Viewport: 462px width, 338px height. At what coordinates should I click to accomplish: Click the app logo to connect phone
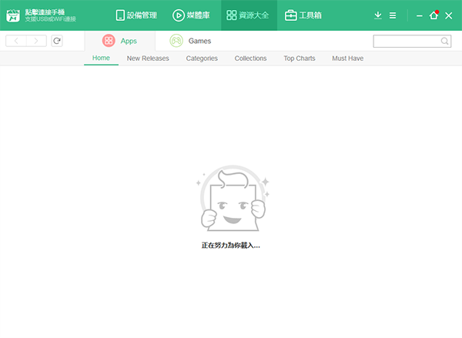[x=13, y=15]
